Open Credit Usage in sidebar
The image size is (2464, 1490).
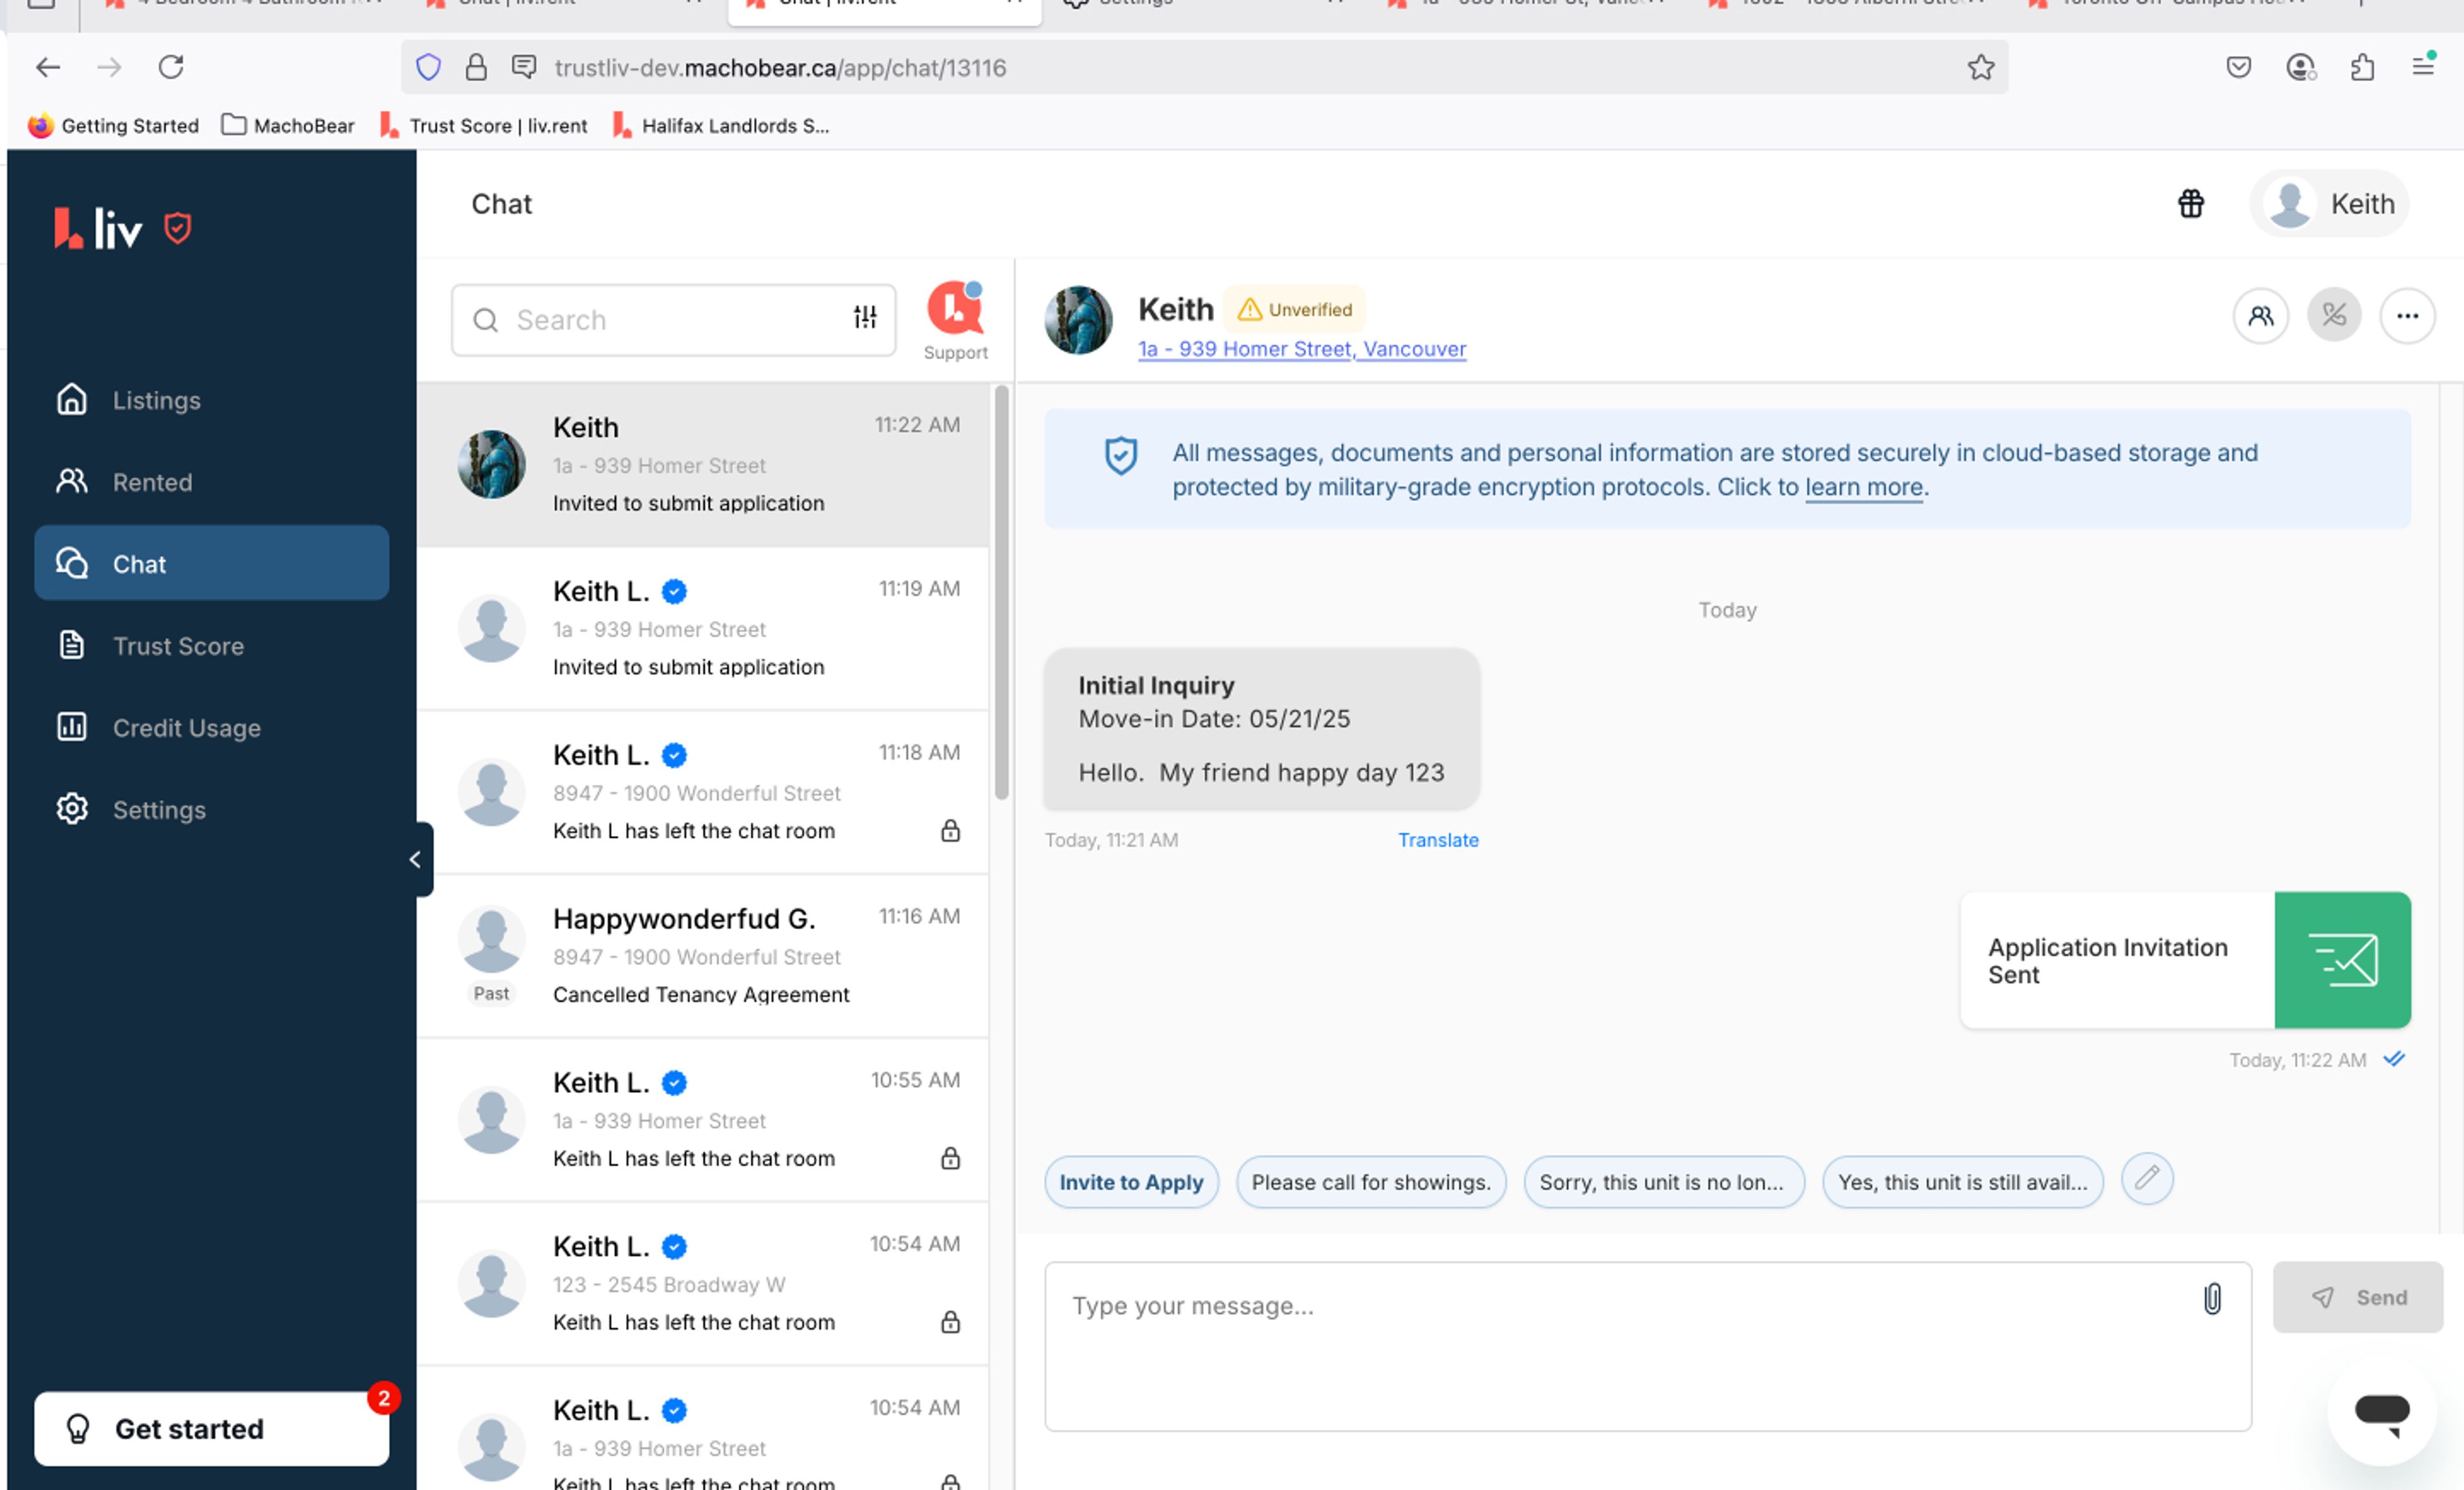(x=186, y=728)
